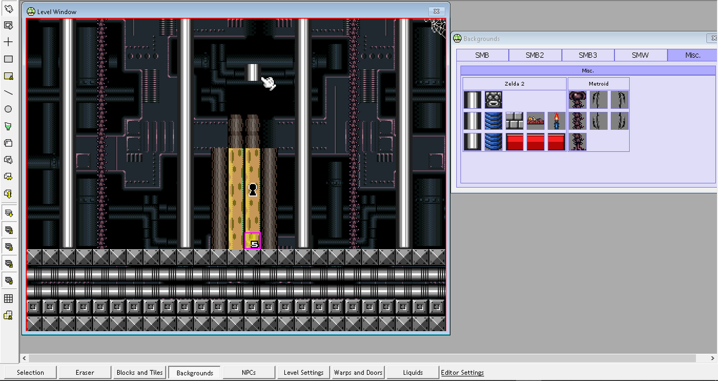
Task: Pick the Zelda 2 gray brick background
Action: [514, 121]
